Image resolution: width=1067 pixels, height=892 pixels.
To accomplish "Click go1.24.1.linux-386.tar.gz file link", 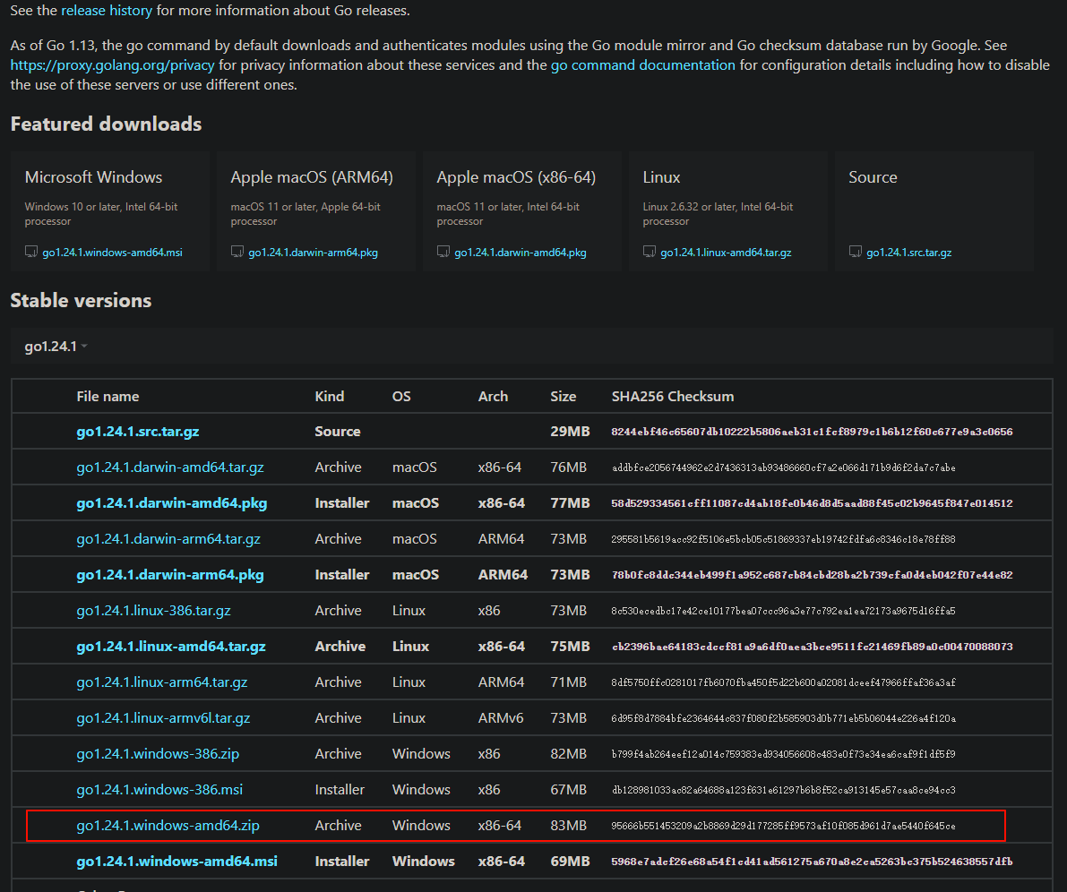I will point(153,610).
